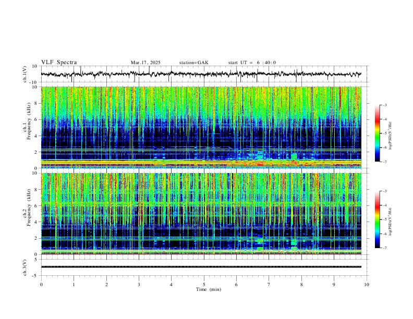This screenshot has height=319, width=413.
Task: Click the 'ch.1(V)' waveform axis label
Action: tap(25, 74)
